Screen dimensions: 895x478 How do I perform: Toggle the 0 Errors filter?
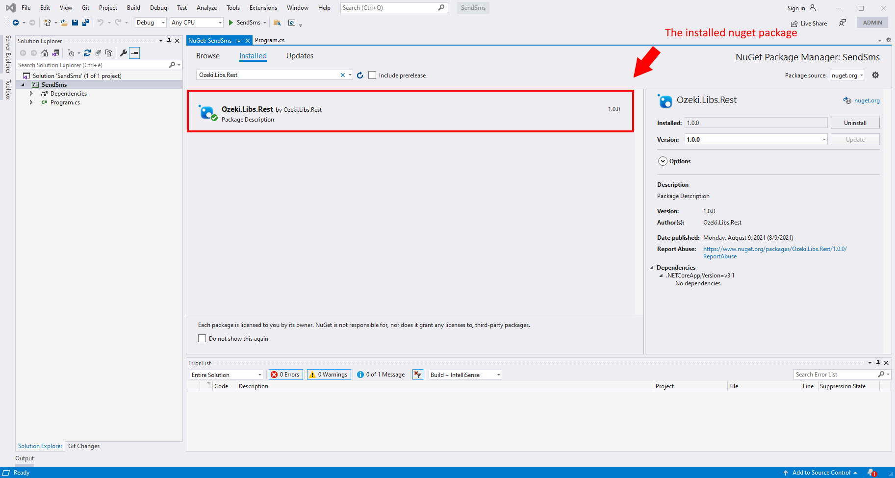[285, 375]
